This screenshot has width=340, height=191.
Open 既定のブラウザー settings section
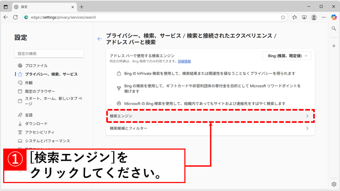40,92
